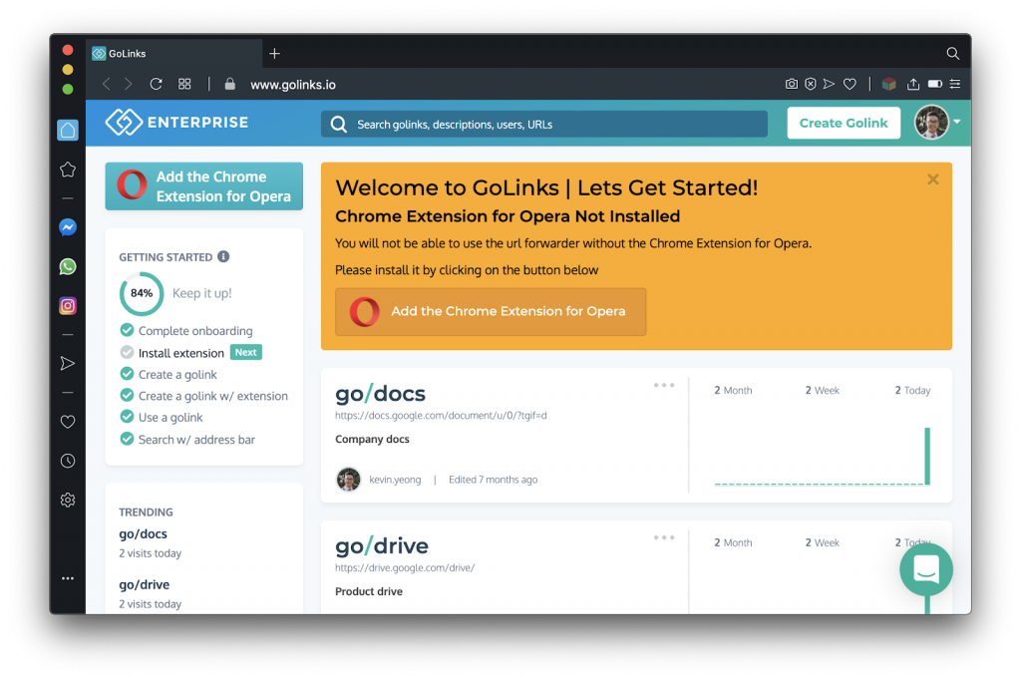Screen dimensions: 1021x680
Task: Switch go/docs chart to 2 Week view
Action: [x=821, y=390]
